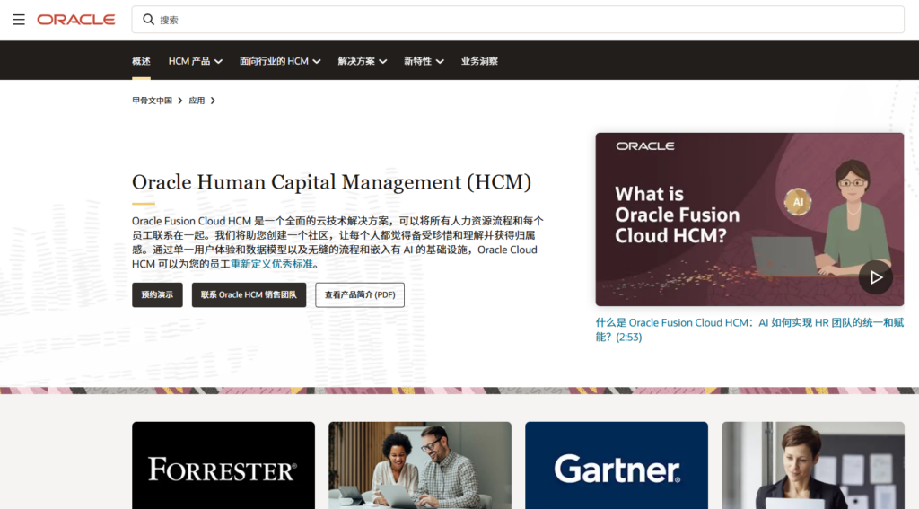Open the What is Oracle Fusion Cloud HCM thumbnail
The image size is (919, 509).
point(749,219)
